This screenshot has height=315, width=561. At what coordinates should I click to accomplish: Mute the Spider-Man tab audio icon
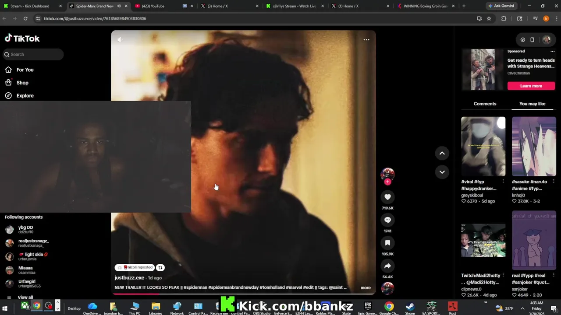click(119, 6)
